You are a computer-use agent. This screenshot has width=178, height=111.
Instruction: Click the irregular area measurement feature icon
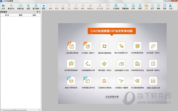pos(71,64)
